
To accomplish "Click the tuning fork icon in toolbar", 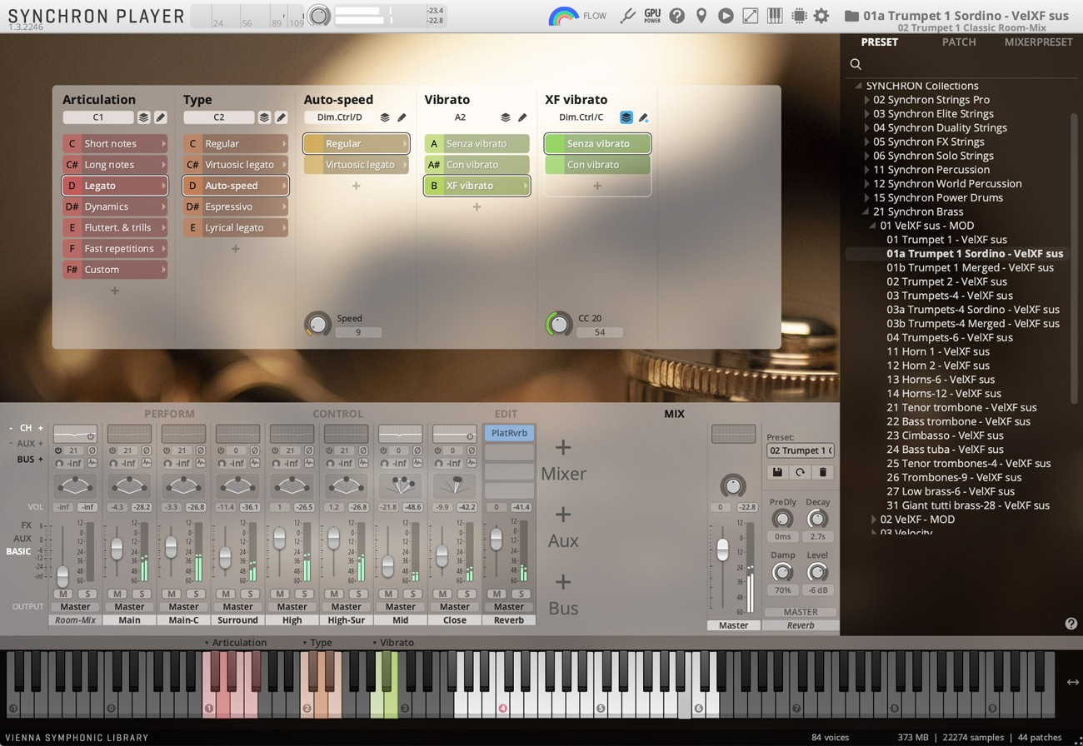I will [629, 15].
